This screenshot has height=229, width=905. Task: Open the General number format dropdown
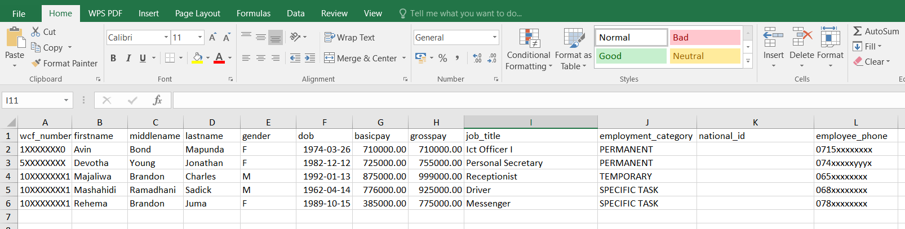pos(495,38)
